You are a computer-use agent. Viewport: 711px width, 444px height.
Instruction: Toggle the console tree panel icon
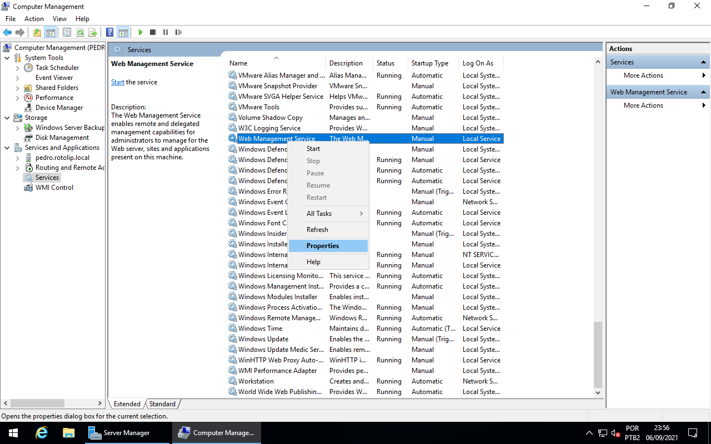click(50, 32)
